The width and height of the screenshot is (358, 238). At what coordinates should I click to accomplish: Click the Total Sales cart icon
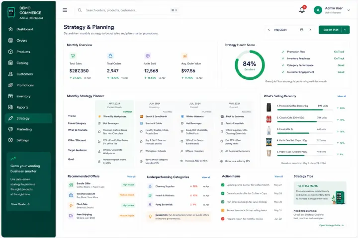coord(73,56)
